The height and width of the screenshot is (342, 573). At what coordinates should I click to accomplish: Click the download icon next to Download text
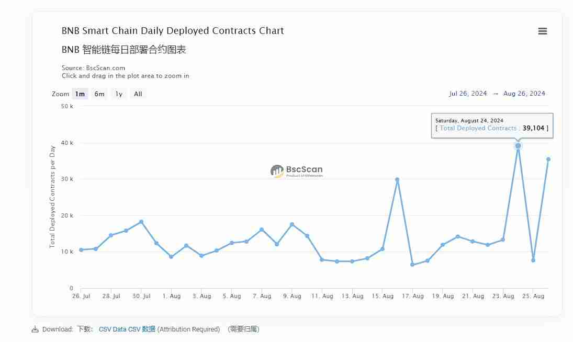pyautogui.click(x=36, y=329)
